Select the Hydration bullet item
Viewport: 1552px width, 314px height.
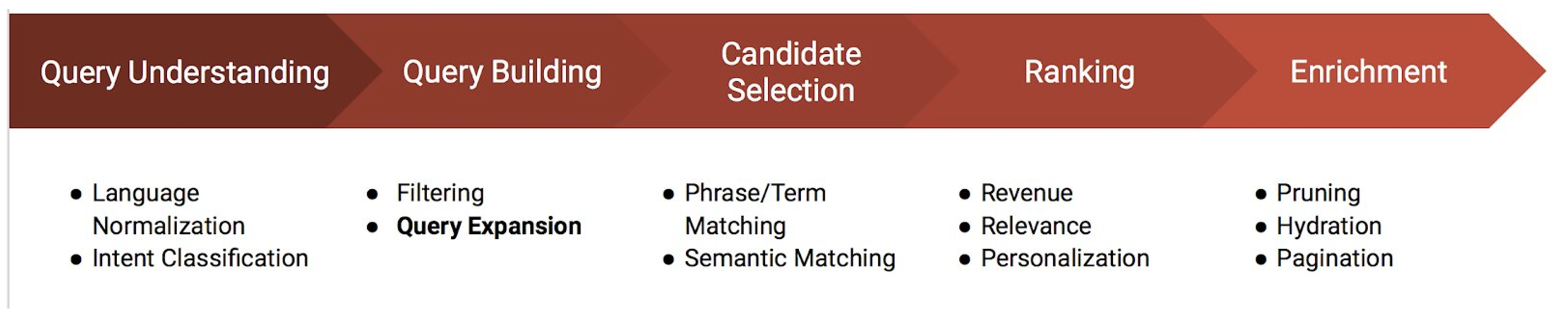pyautogui.click(x=1329, y=226)
